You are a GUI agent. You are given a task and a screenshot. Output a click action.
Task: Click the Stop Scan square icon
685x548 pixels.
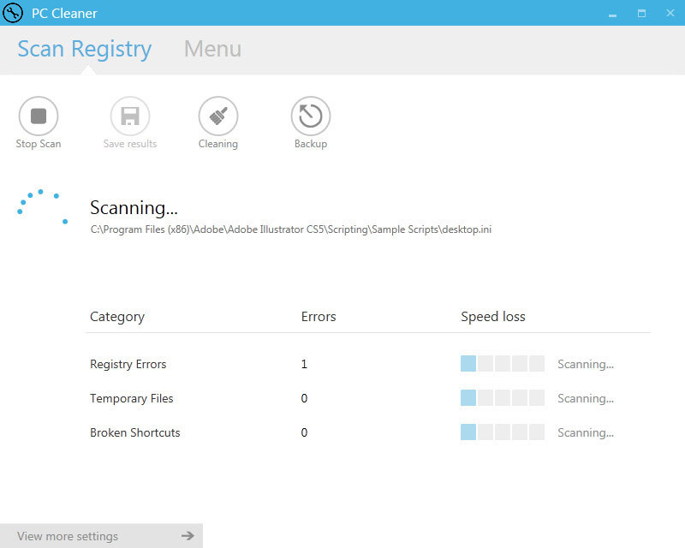pos(39,116)
